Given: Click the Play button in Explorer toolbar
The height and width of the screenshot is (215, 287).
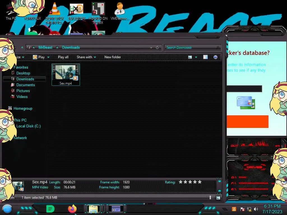Looking at the screenshot, I should (39, 57).
